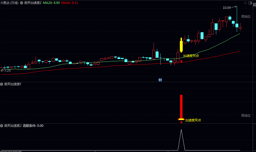Open the 底买加速度2 indicator dropdown arrow
256x152 pixels.
[x=2, y=126]
